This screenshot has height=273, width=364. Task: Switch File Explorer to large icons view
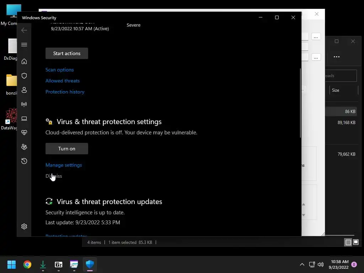coord(356,242)
